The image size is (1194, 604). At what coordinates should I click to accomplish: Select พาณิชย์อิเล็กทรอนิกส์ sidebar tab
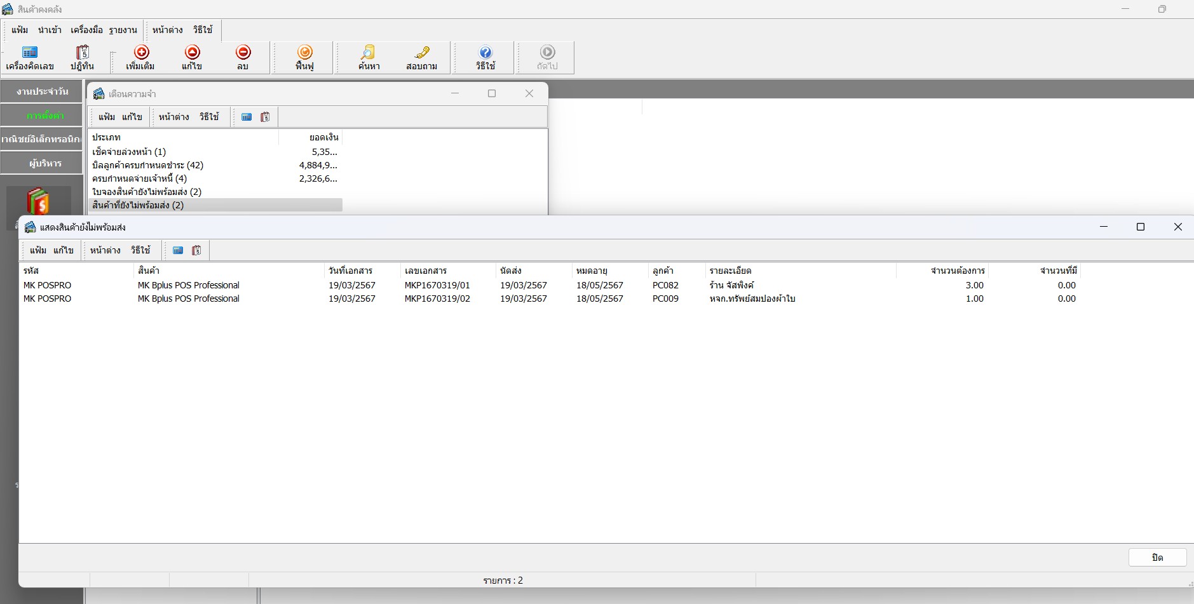point(42,139)
